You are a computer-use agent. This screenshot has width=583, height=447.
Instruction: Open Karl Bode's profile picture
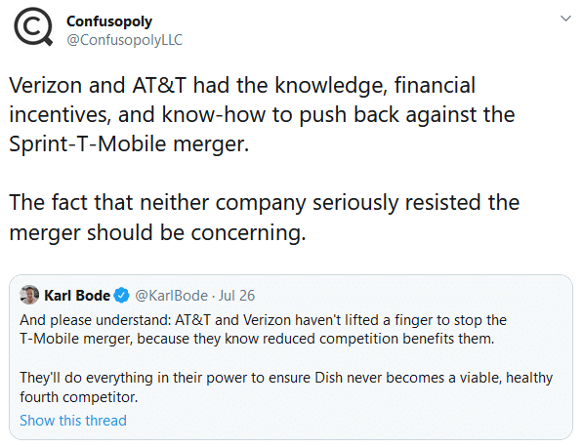tap(29, 295)
